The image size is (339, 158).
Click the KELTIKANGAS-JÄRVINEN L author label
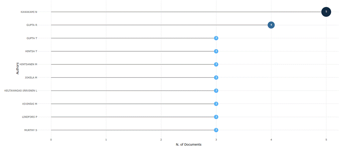(21, 90)
